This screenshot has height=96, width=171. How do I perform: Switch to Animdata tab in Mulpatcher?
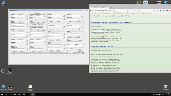[13, 53]
